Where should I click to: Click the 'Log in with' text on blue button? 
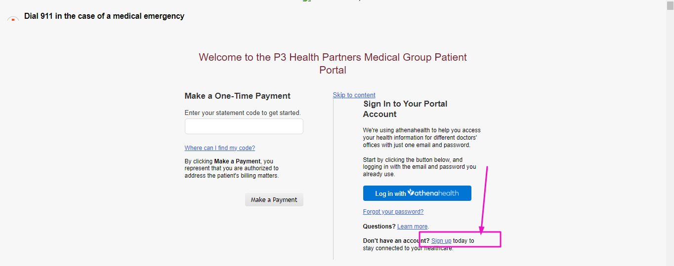[390, 193]
